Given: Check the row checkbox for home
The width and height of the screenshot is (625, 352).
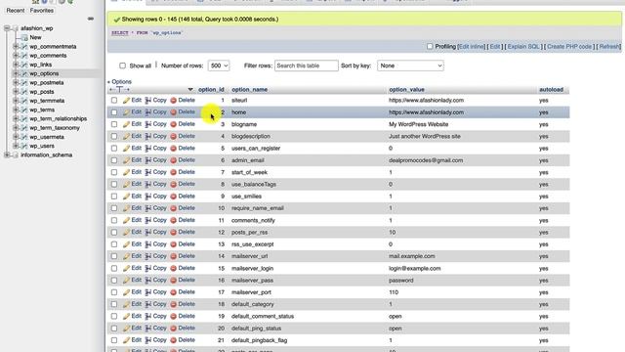Looking at the screenshot, I should 114,112.
